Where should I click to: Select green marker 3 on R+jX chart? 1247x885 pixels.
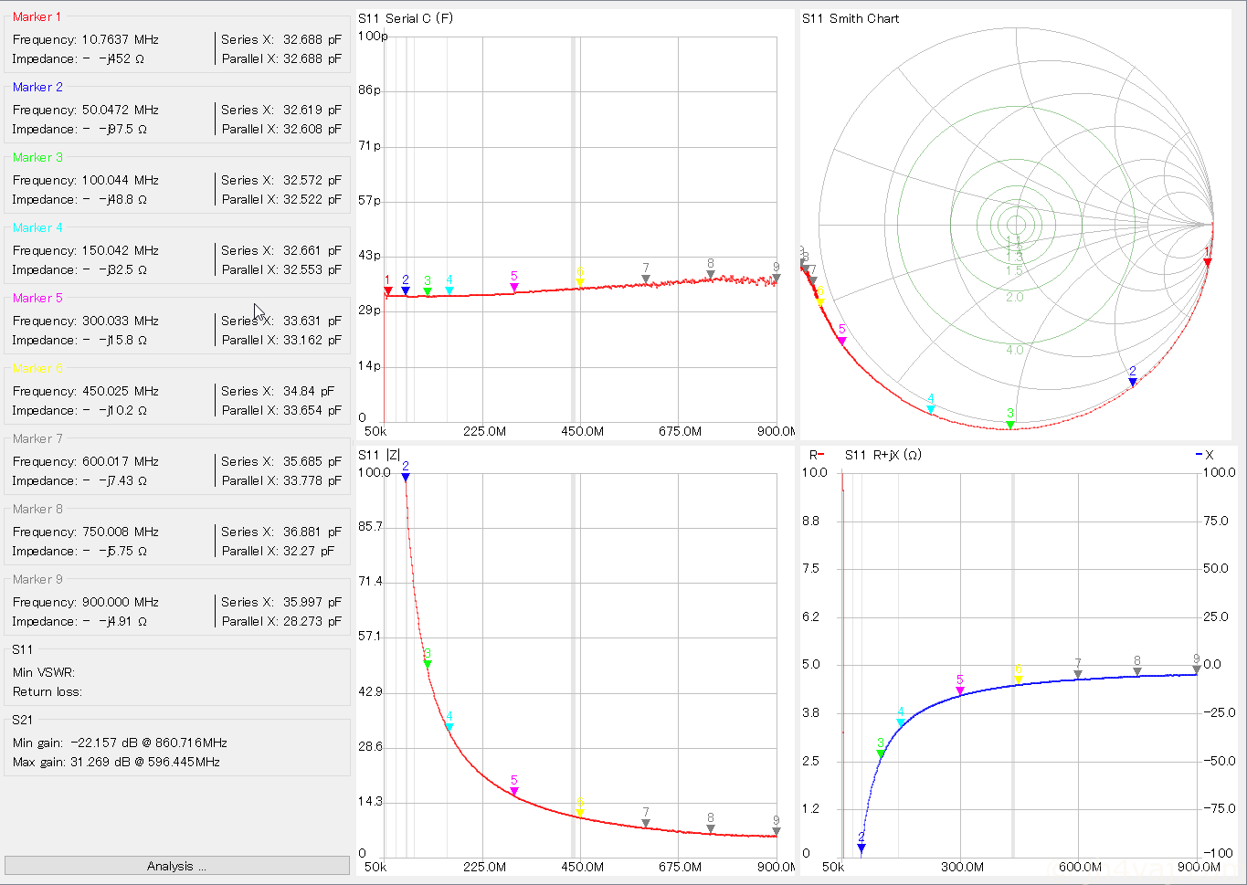pos(881,754)
